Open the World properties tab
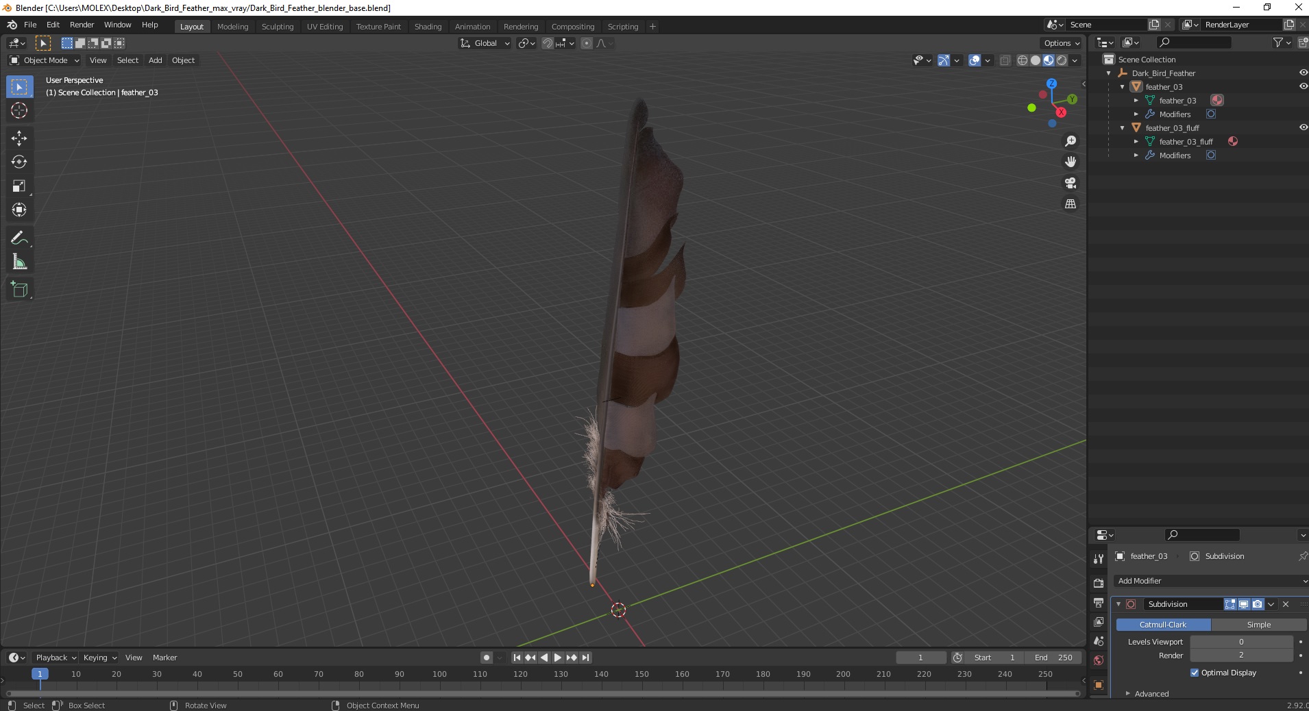 point(1099,660)
